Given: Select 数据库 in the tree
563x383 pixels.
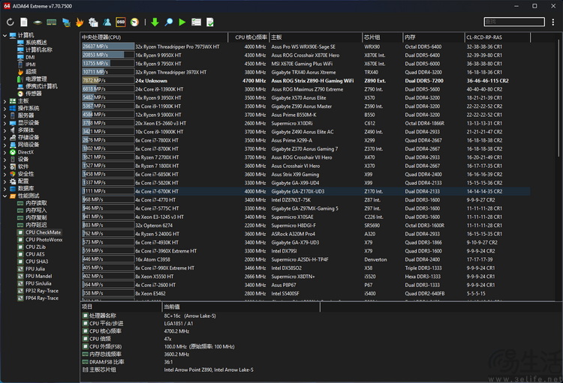Looking at the screenshot, I should click(x=26, y=189).
